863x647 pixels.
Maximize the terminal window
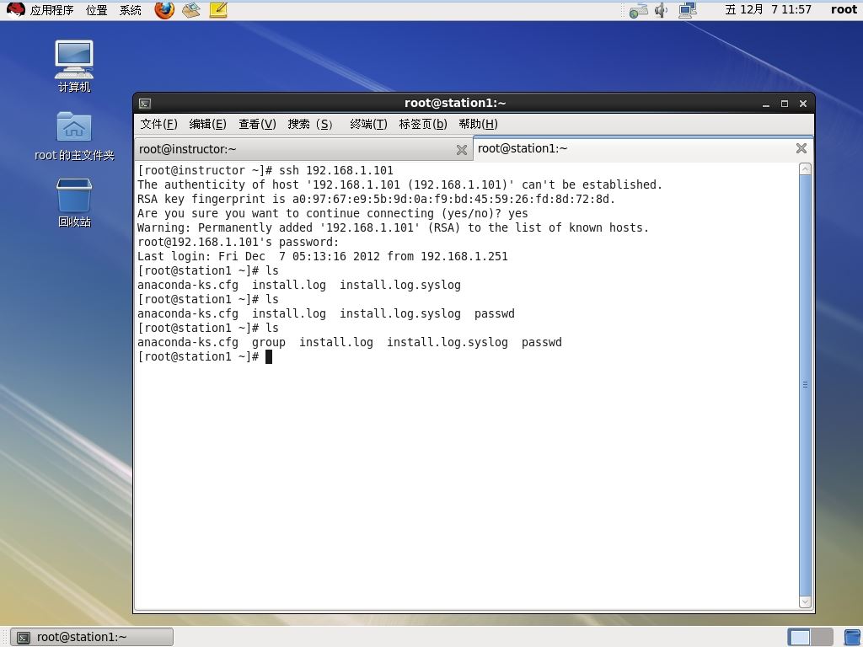(x=785, y=104)
